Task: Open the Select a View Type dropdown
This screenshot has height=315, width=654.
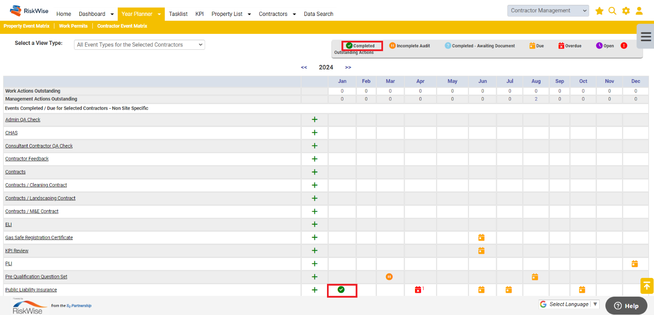Action: tap(139, 45)
